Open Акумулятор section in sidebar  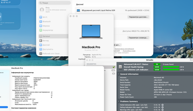click(x=46, y=30)
